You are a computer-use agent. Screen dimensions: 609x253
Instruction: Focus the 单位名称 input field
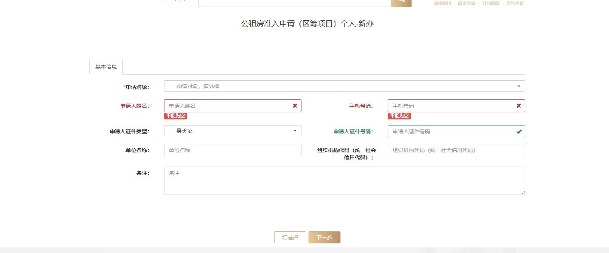(232, 150)
